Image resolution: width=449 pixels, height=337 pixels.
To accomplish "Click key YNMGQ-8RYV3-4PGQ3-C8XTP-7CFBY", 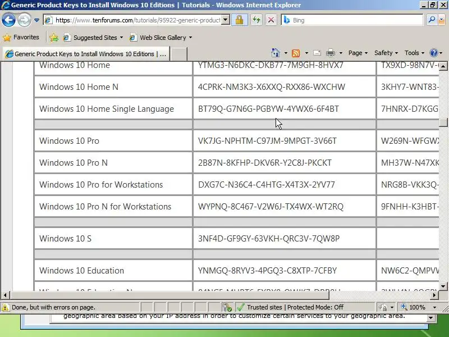I will pyautogui.click(x=267, y=271).
